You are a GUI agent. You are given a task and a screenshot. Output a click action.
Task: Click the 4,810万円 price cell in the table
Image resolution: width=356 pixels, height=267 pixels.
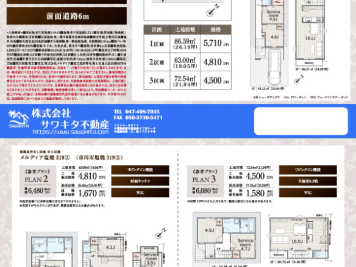click(x=216, y=62)
